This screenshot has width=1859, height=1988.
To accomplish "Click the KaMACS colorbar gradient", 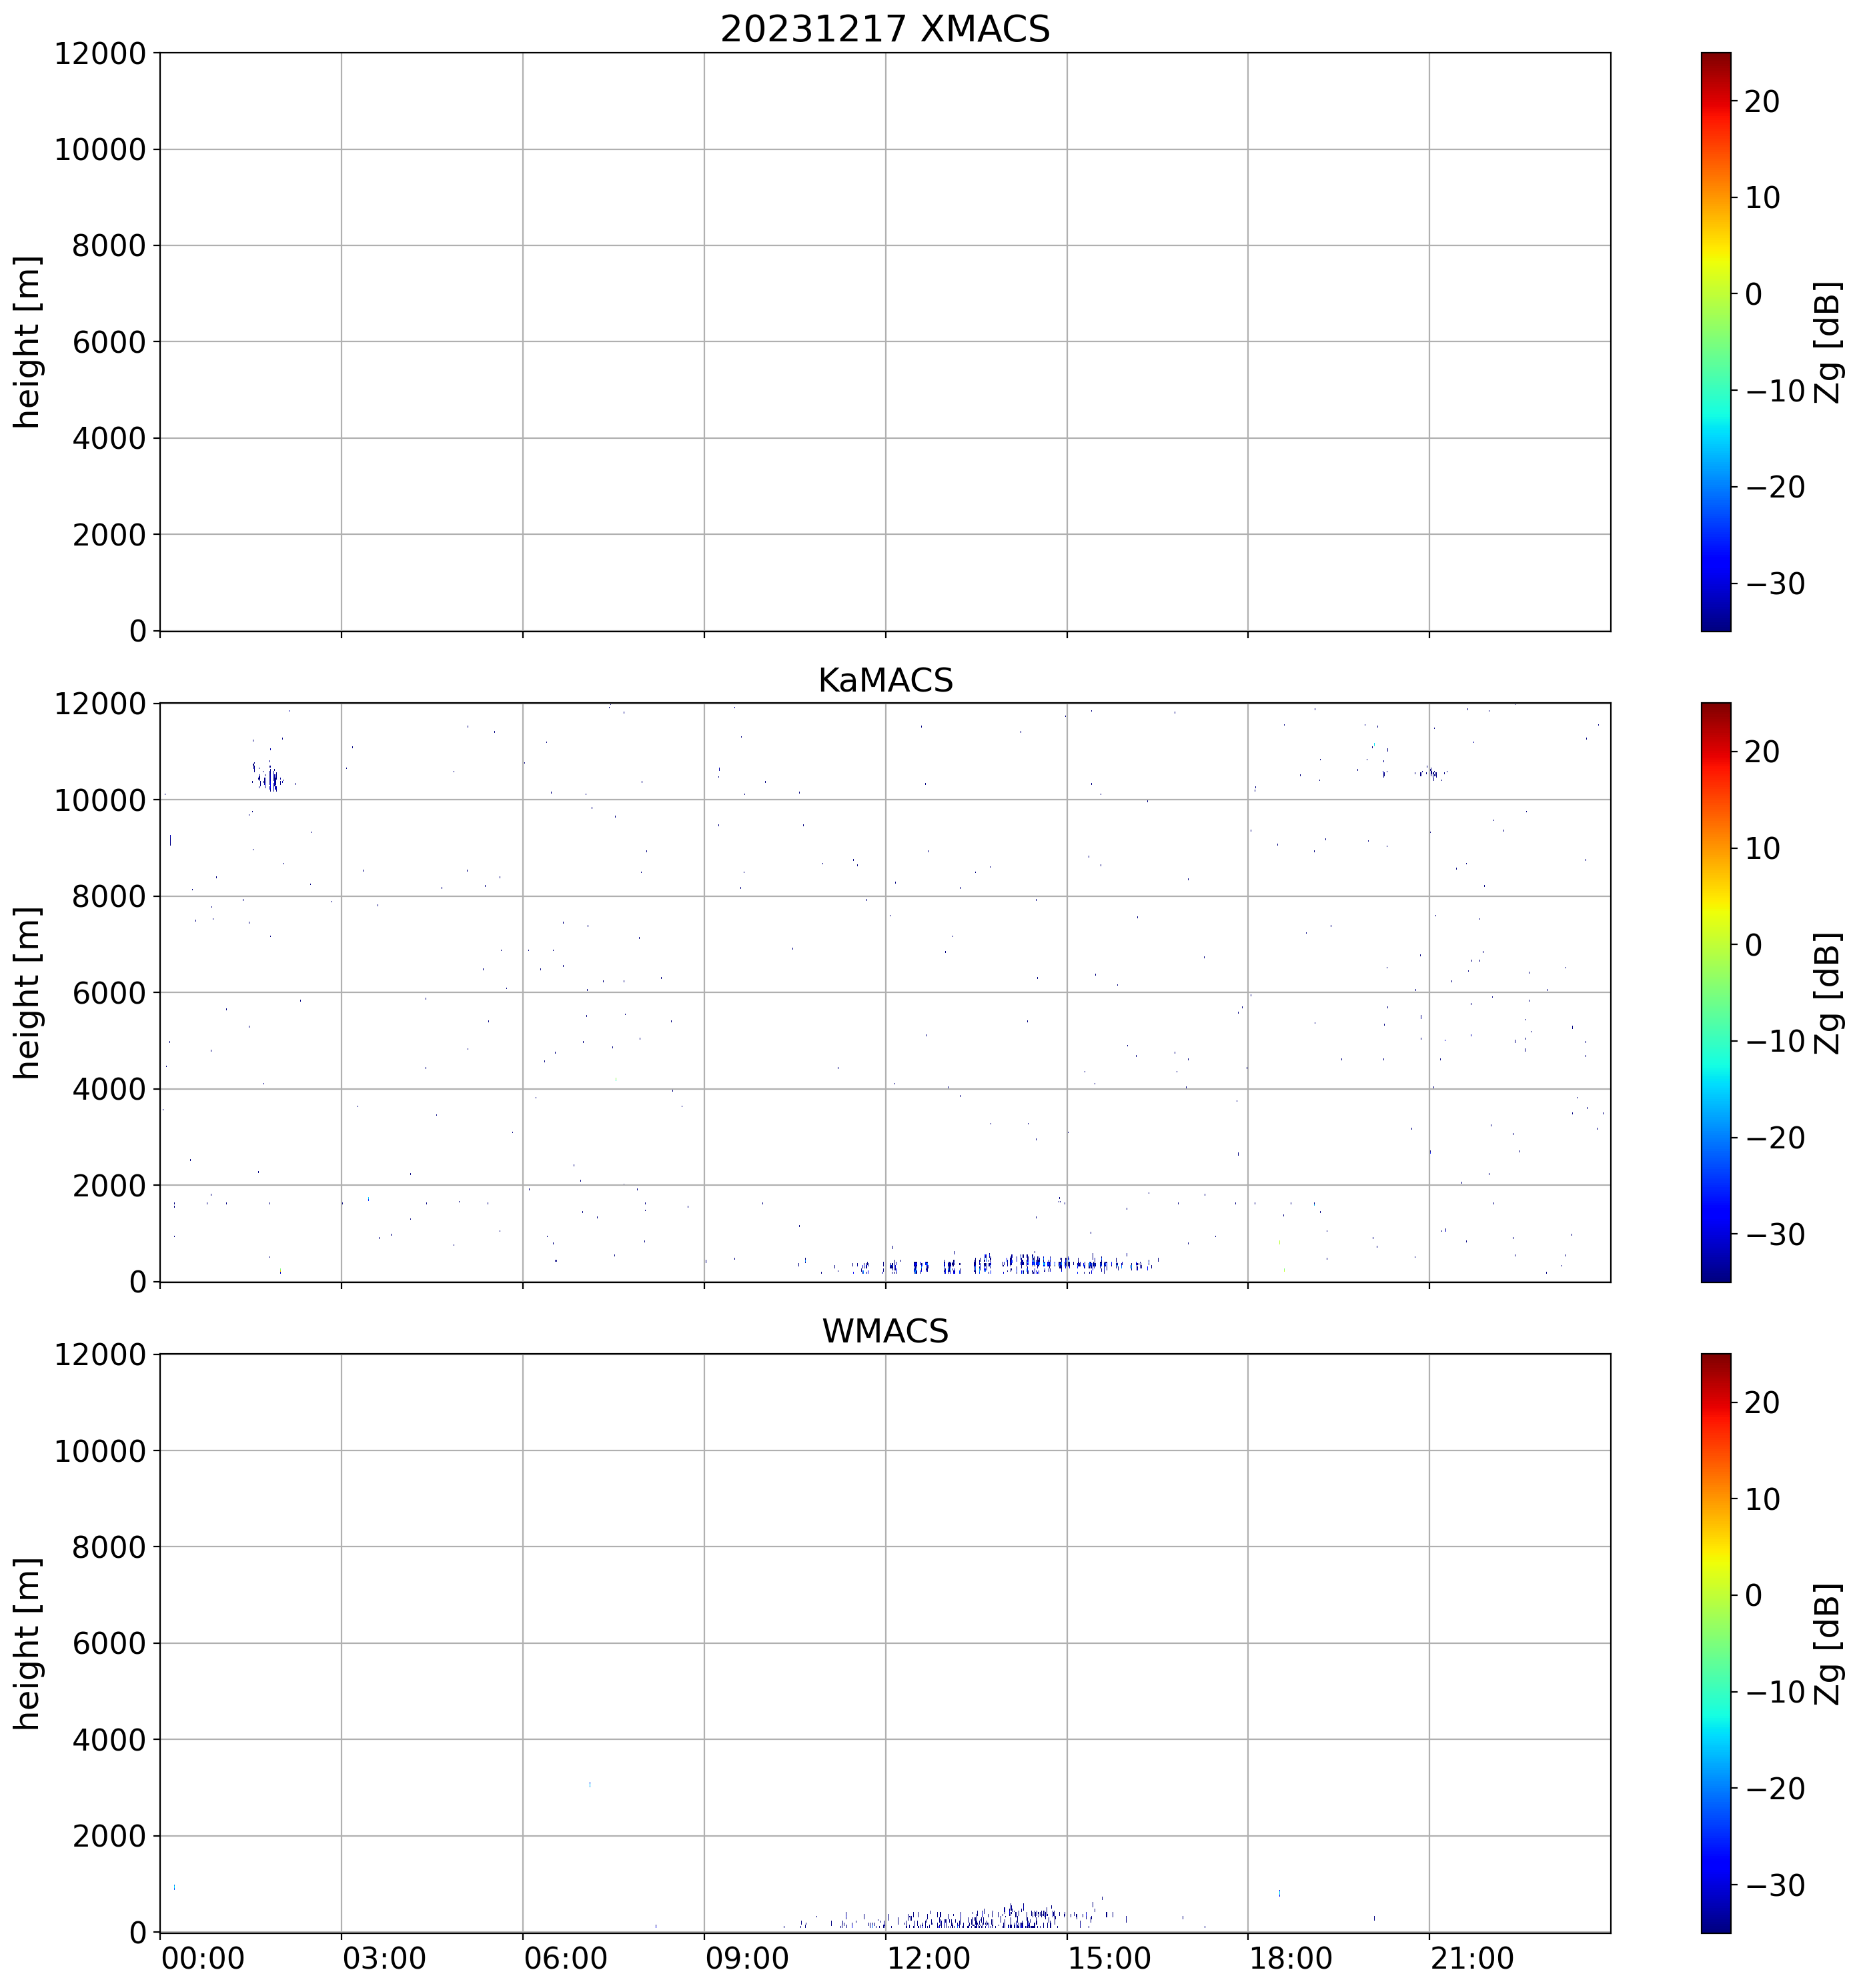I will coord(1715,992).
